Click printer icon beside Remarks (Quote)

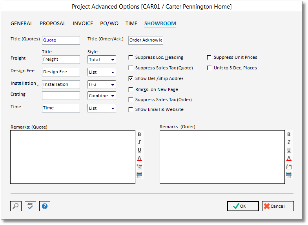click(139, 175)
